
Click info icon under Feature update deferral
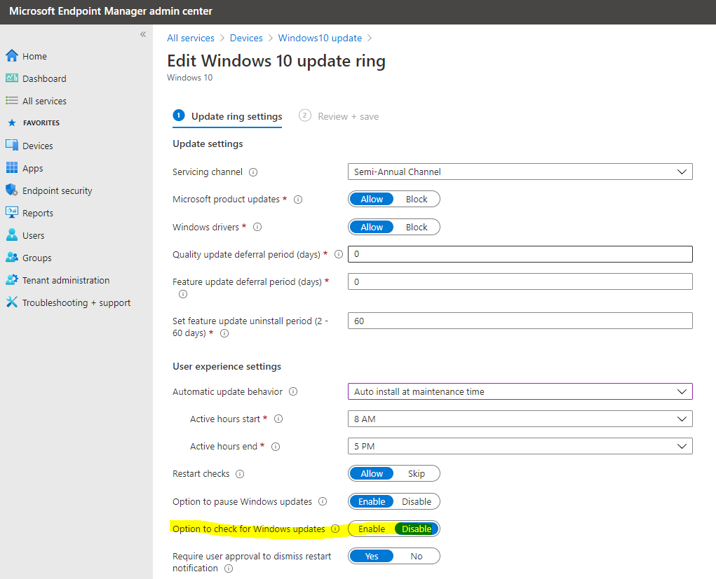coord(183,294)
